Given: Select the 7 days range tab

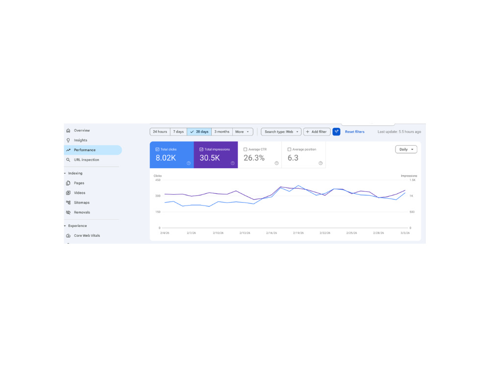Looking at the screenshot, I should [x=178, y=132].
